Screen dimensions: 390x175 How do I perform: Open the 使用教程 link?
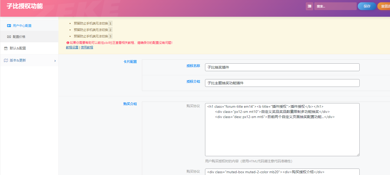point(87,47)
